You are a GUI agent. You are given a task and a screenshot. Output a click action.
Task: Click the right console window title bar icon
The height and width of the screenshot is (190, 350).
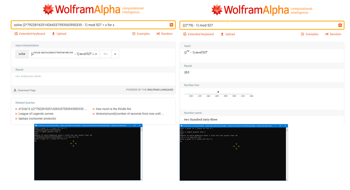[181, 126]
